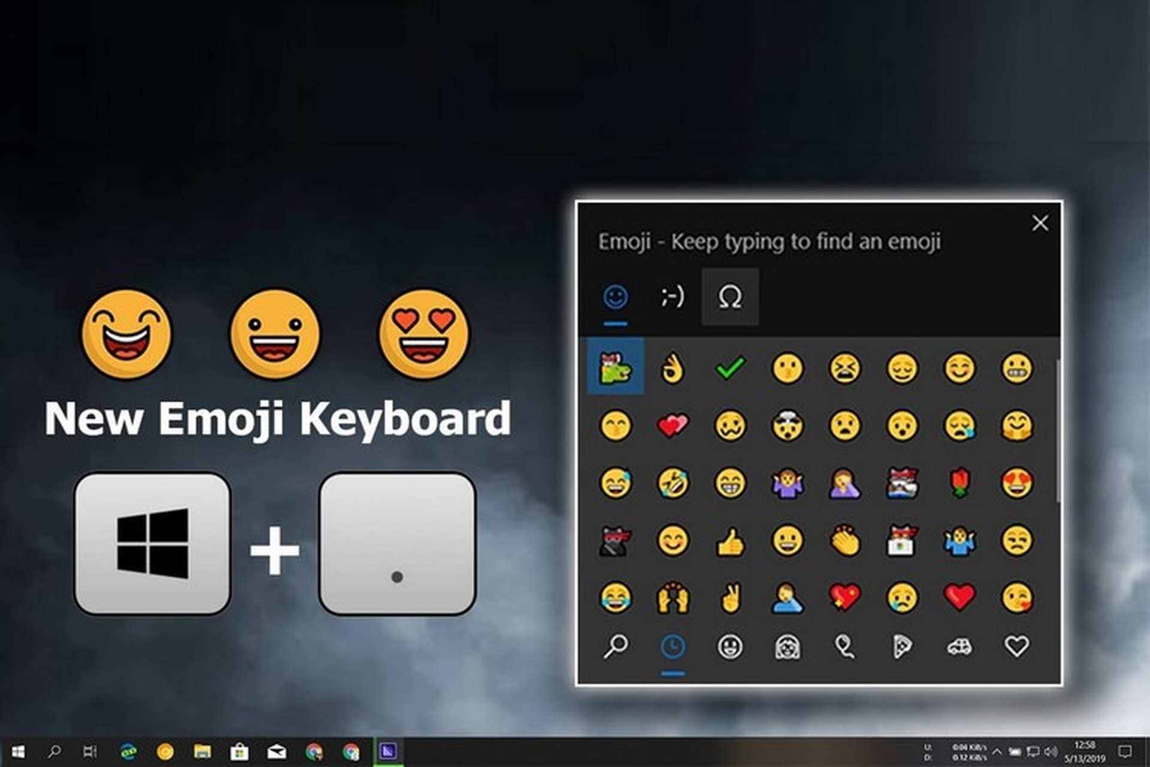Open Microsoft Store from the taskbar

240,751
